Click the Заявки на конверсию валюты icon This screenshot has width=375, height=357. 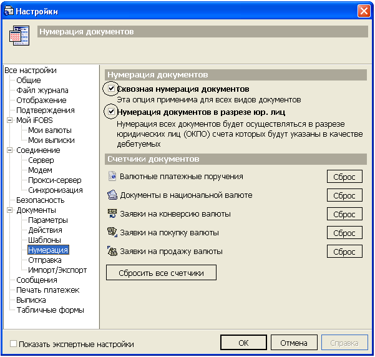point(112,213)
